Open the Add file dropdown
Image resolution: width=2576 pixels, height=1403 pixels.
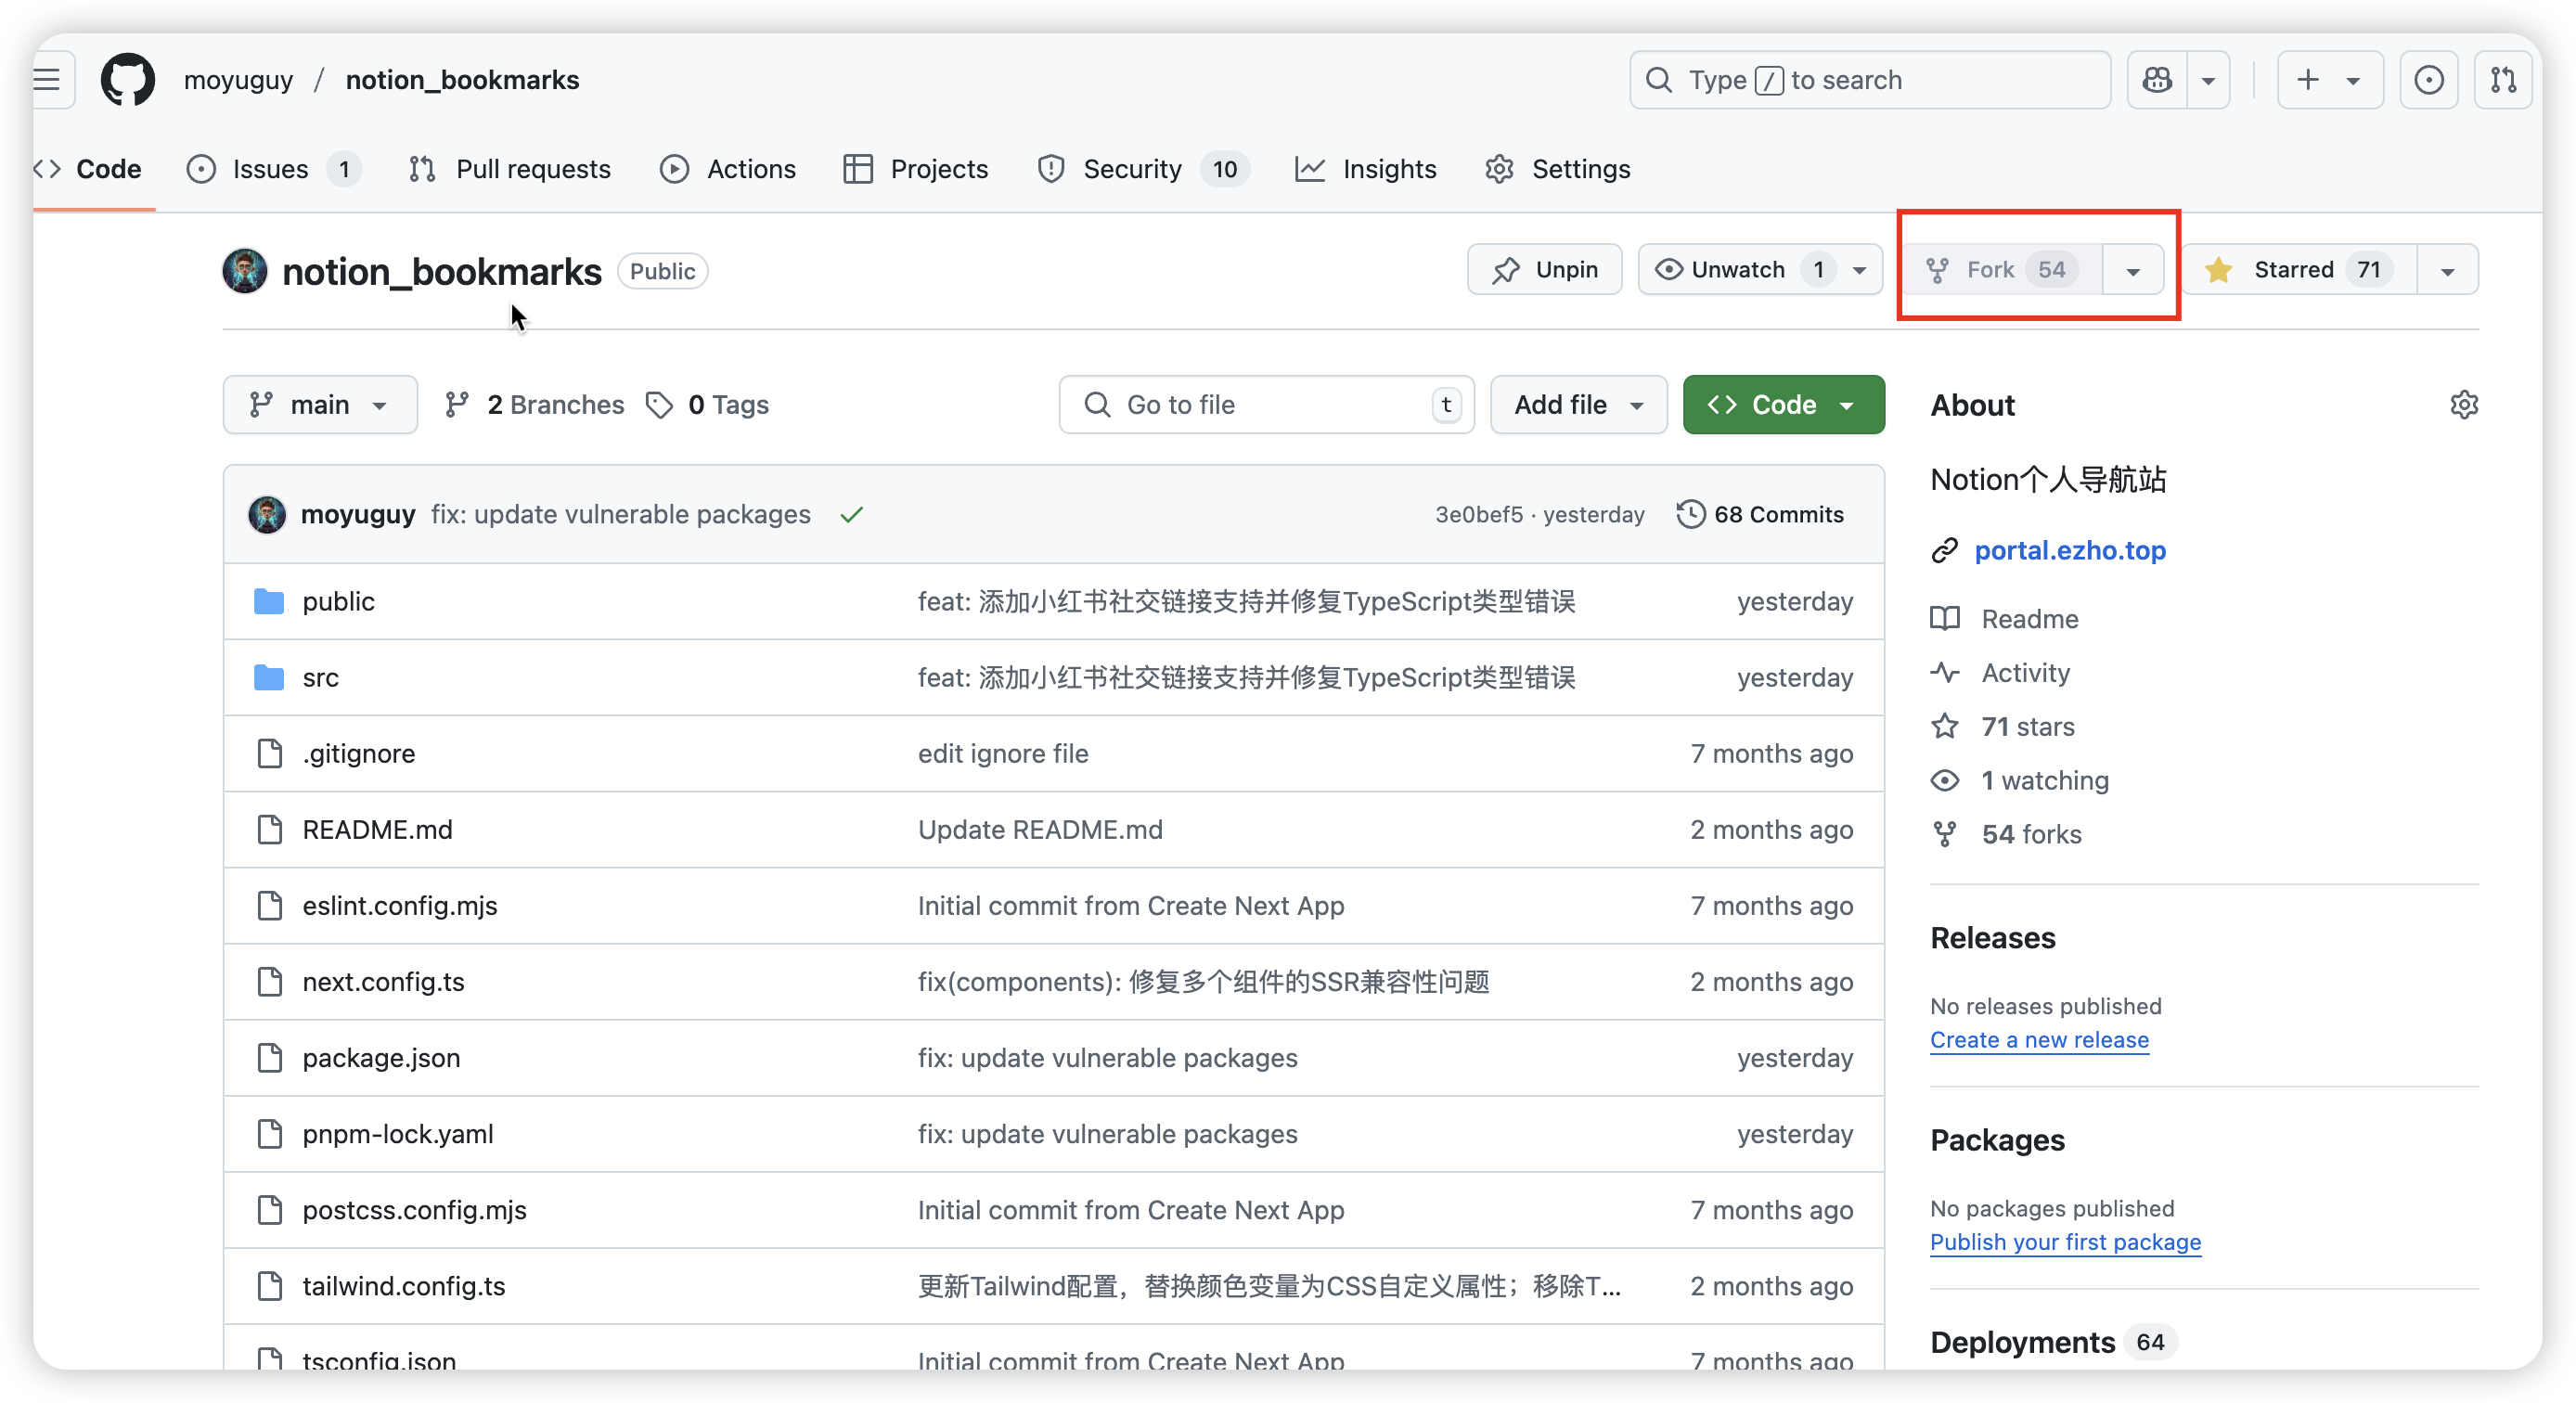coord(1578,405)
